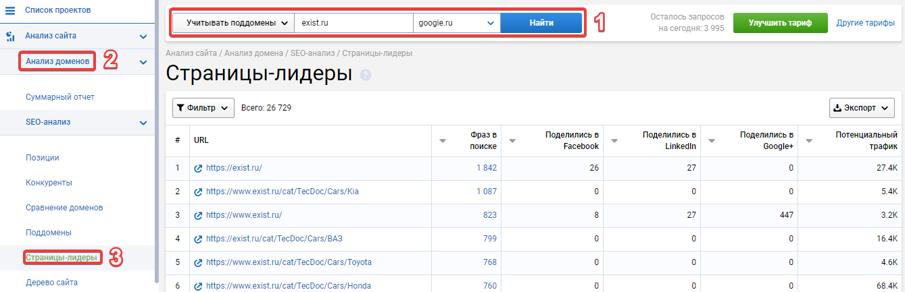Image resolution: width=905 pixels, height=292 pixels.
Task: Click the Анализ сайта chart icon
Action: click(10, 36)
